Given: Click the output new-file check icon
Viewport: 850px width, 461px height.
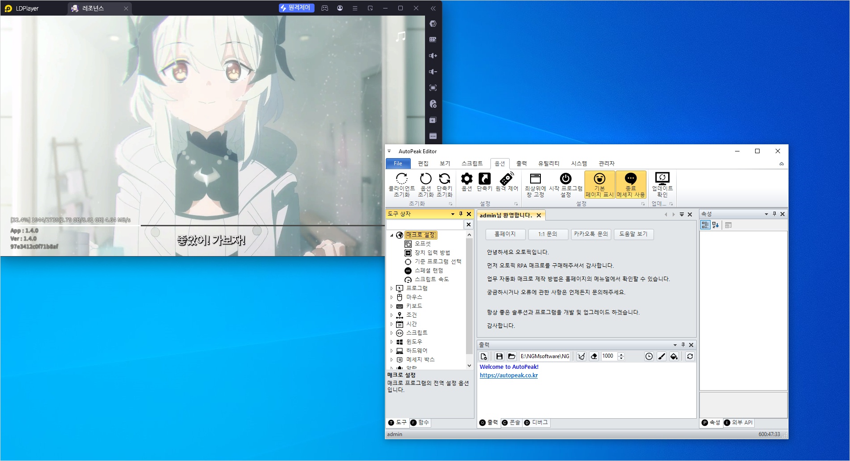Looking at the screenshot, I should (484, 356).
